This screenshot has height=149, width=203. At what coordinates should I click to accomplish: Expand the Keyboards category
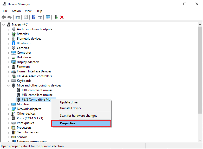point(9,81)
